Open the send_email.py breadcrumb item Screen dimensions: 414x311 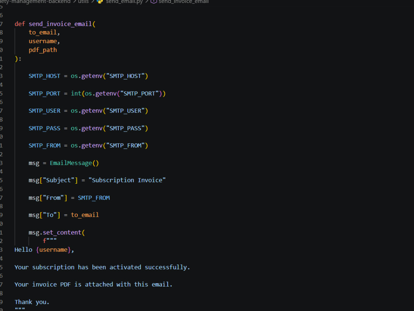tap(124, 2)
